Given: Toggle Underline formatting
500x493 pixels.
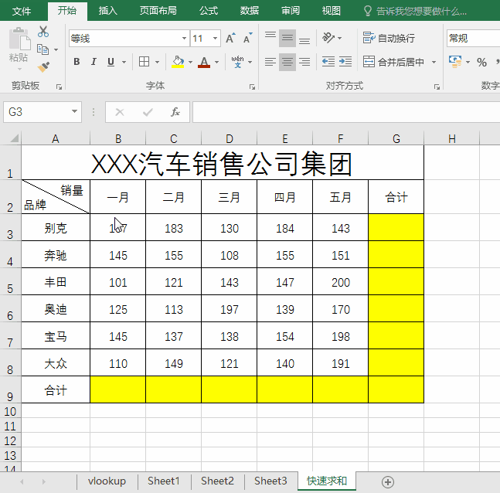Looking at the screenshot, I should (111, 62).
